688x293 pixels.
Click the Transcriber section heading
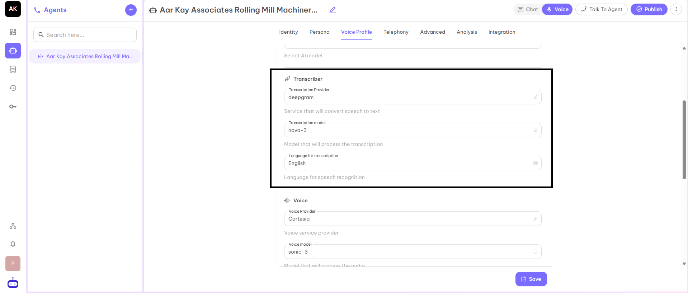(x=308, y=79)
